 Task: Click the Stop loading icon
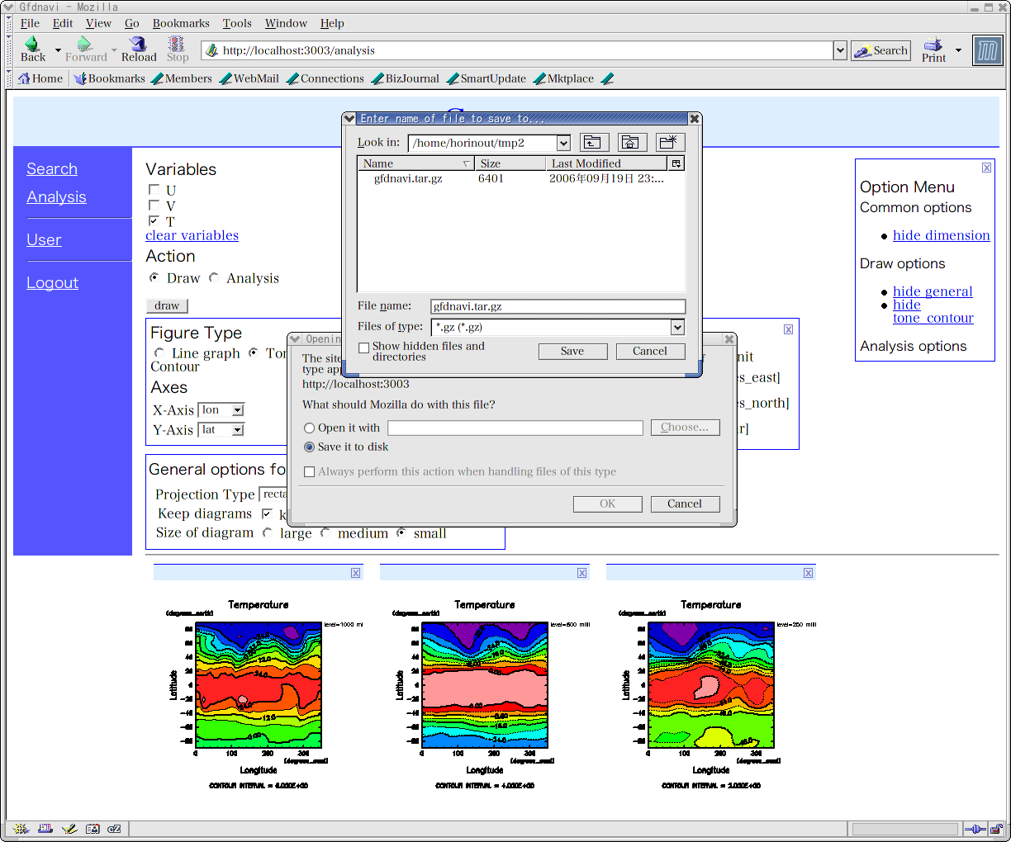[178, 50]
